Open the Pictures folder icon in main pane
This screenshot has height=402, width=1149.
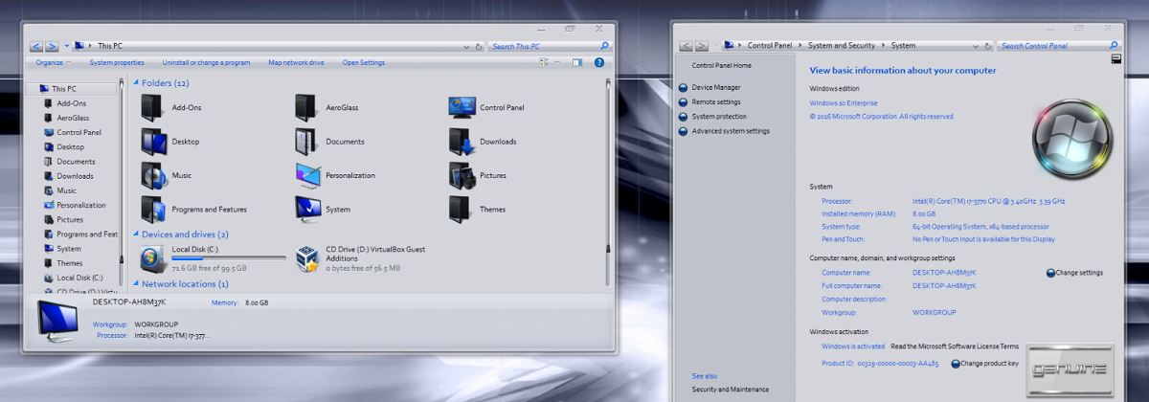pos(462,175)
